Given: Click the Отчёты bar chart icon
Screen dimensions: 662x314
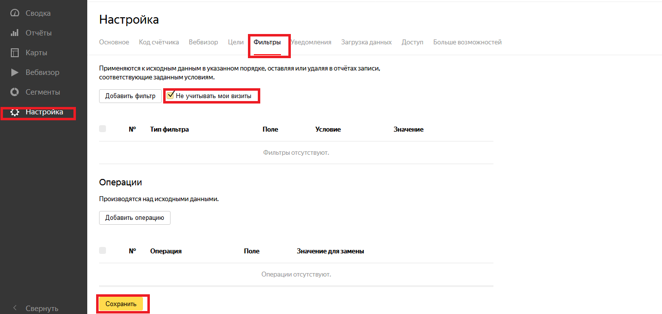Looking at the screenshot, I should [15, 33].
